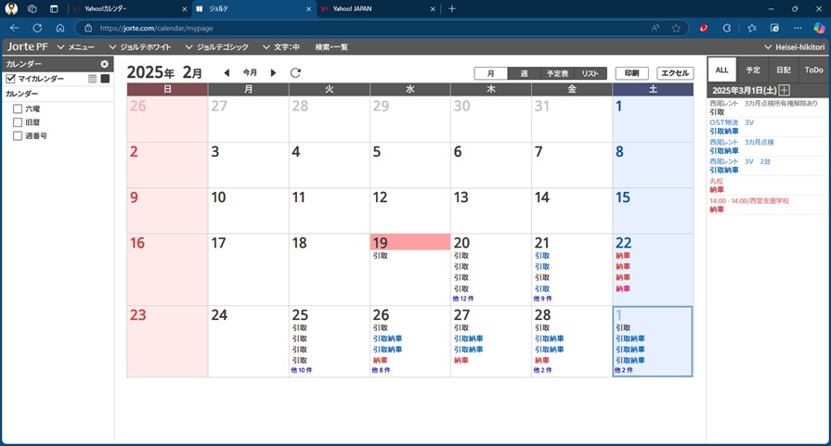The width and height of the screenshot is (831, 446).
Task: Enable the 六曜 checkbox
Action: pyautogui.click(x=18, y=109)
